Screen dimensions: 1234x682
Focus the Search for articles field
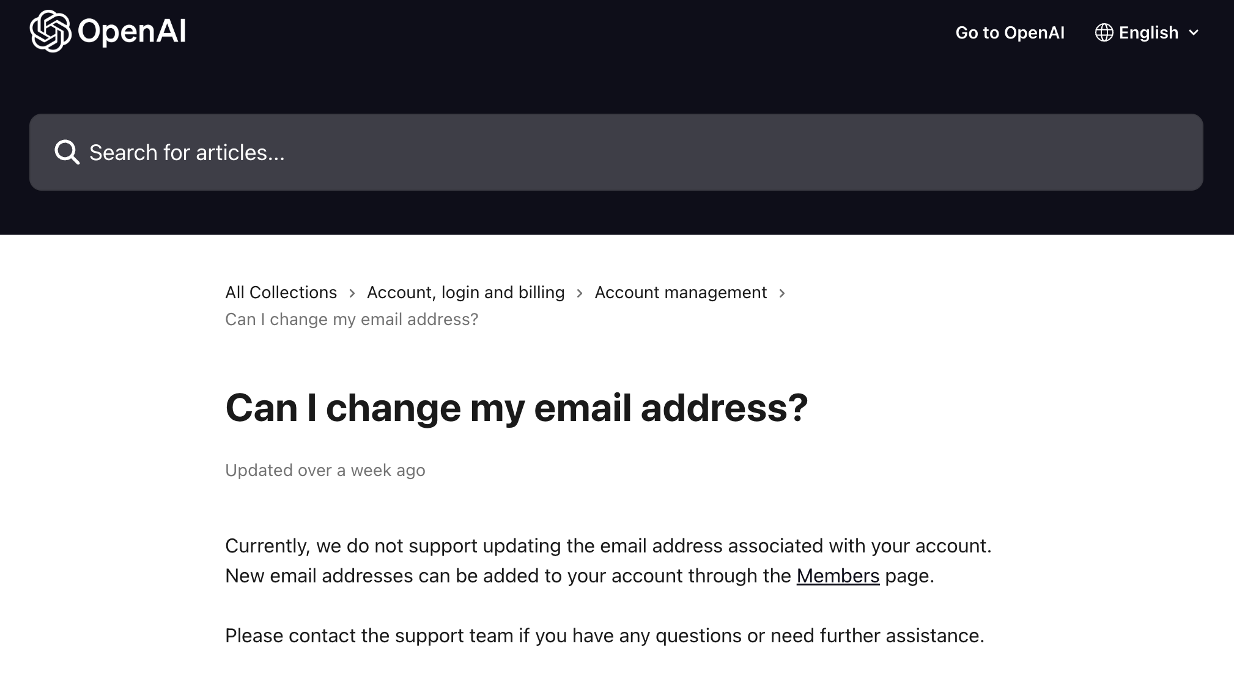(611, 152)
